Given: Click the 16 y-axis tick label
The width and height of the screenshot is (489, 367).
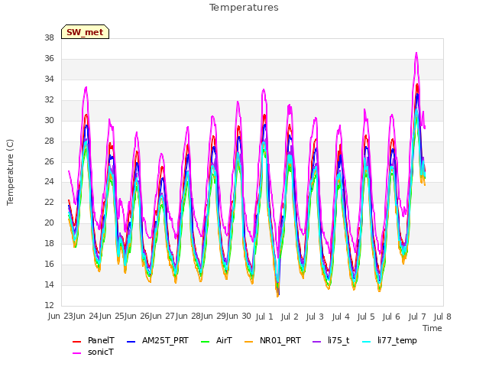Looking at the screenshot, I should click(x=49, y=264).
